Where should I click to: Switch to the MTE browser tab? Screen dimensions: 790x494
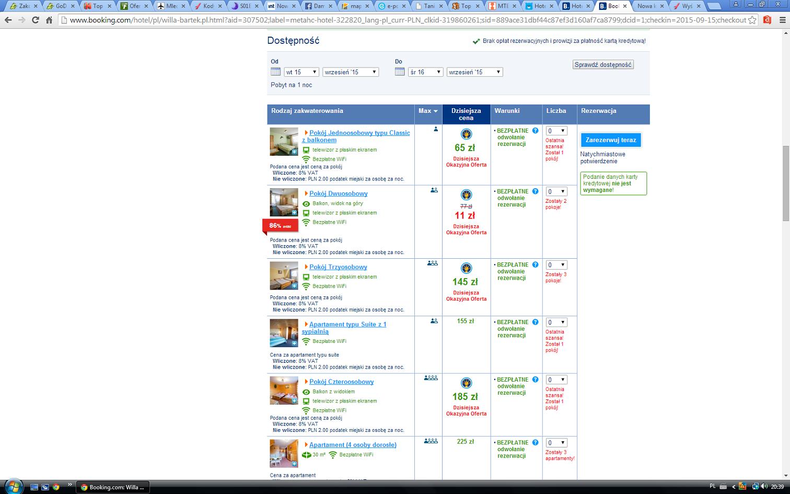(501, 6)
